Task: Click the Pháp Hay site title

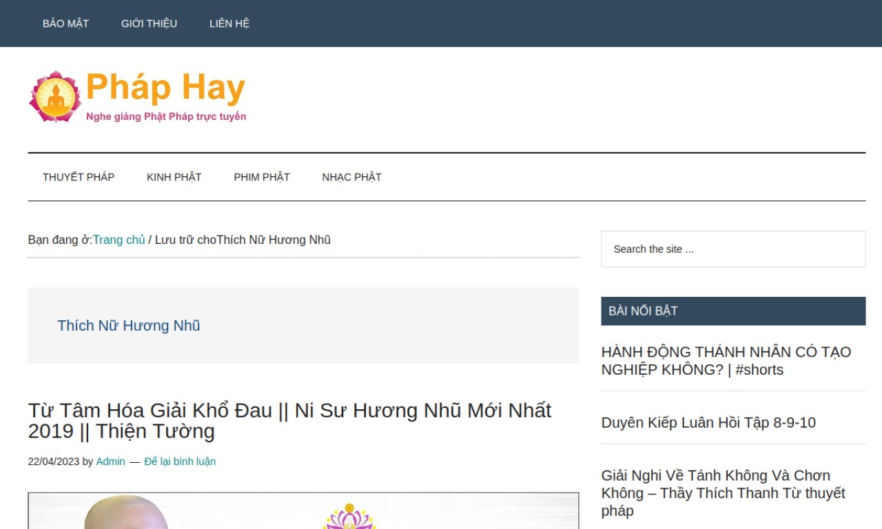Action: click(x=165, y=87)
